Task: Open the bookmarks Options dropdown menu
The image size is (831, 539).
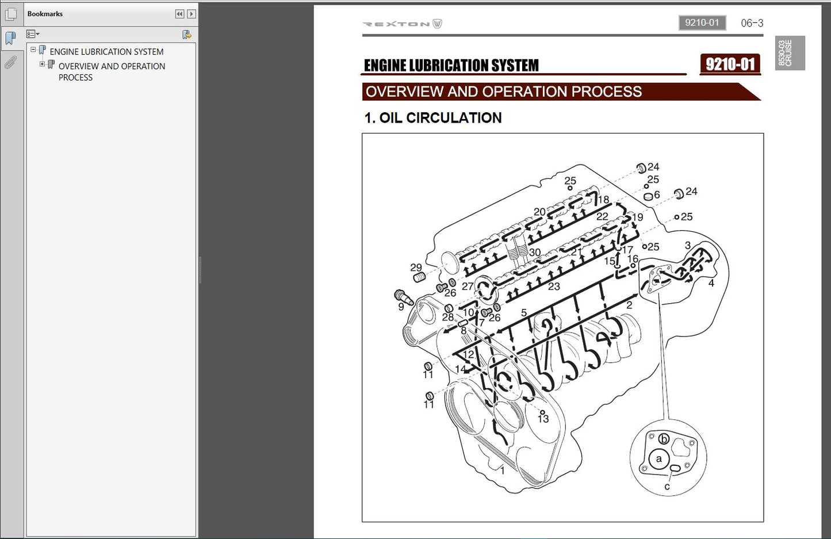Action: click(x=33, y=35)
